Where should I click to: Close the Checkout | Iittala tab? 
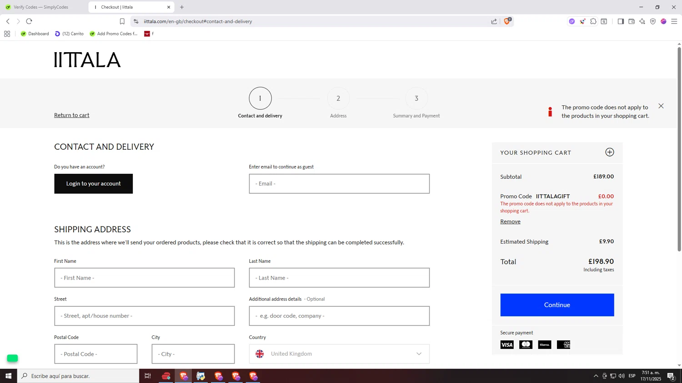pyautogui.click(x=169, y=7)
